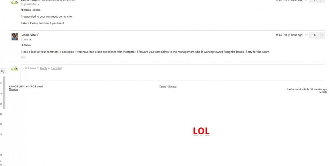Click the '9:44 PM (1 hour ago)' timestamp
The width and height of the screenshot is (335, 166).
[x=290, y=35]
